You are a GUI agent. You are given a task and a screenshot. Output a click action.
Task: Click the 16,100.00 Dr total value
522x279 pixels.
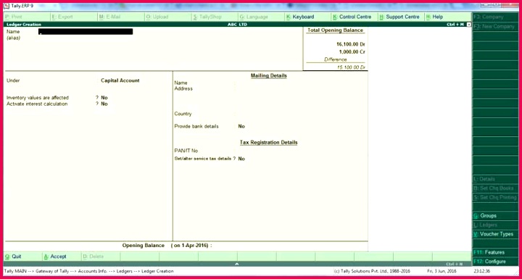pos(351,44)
